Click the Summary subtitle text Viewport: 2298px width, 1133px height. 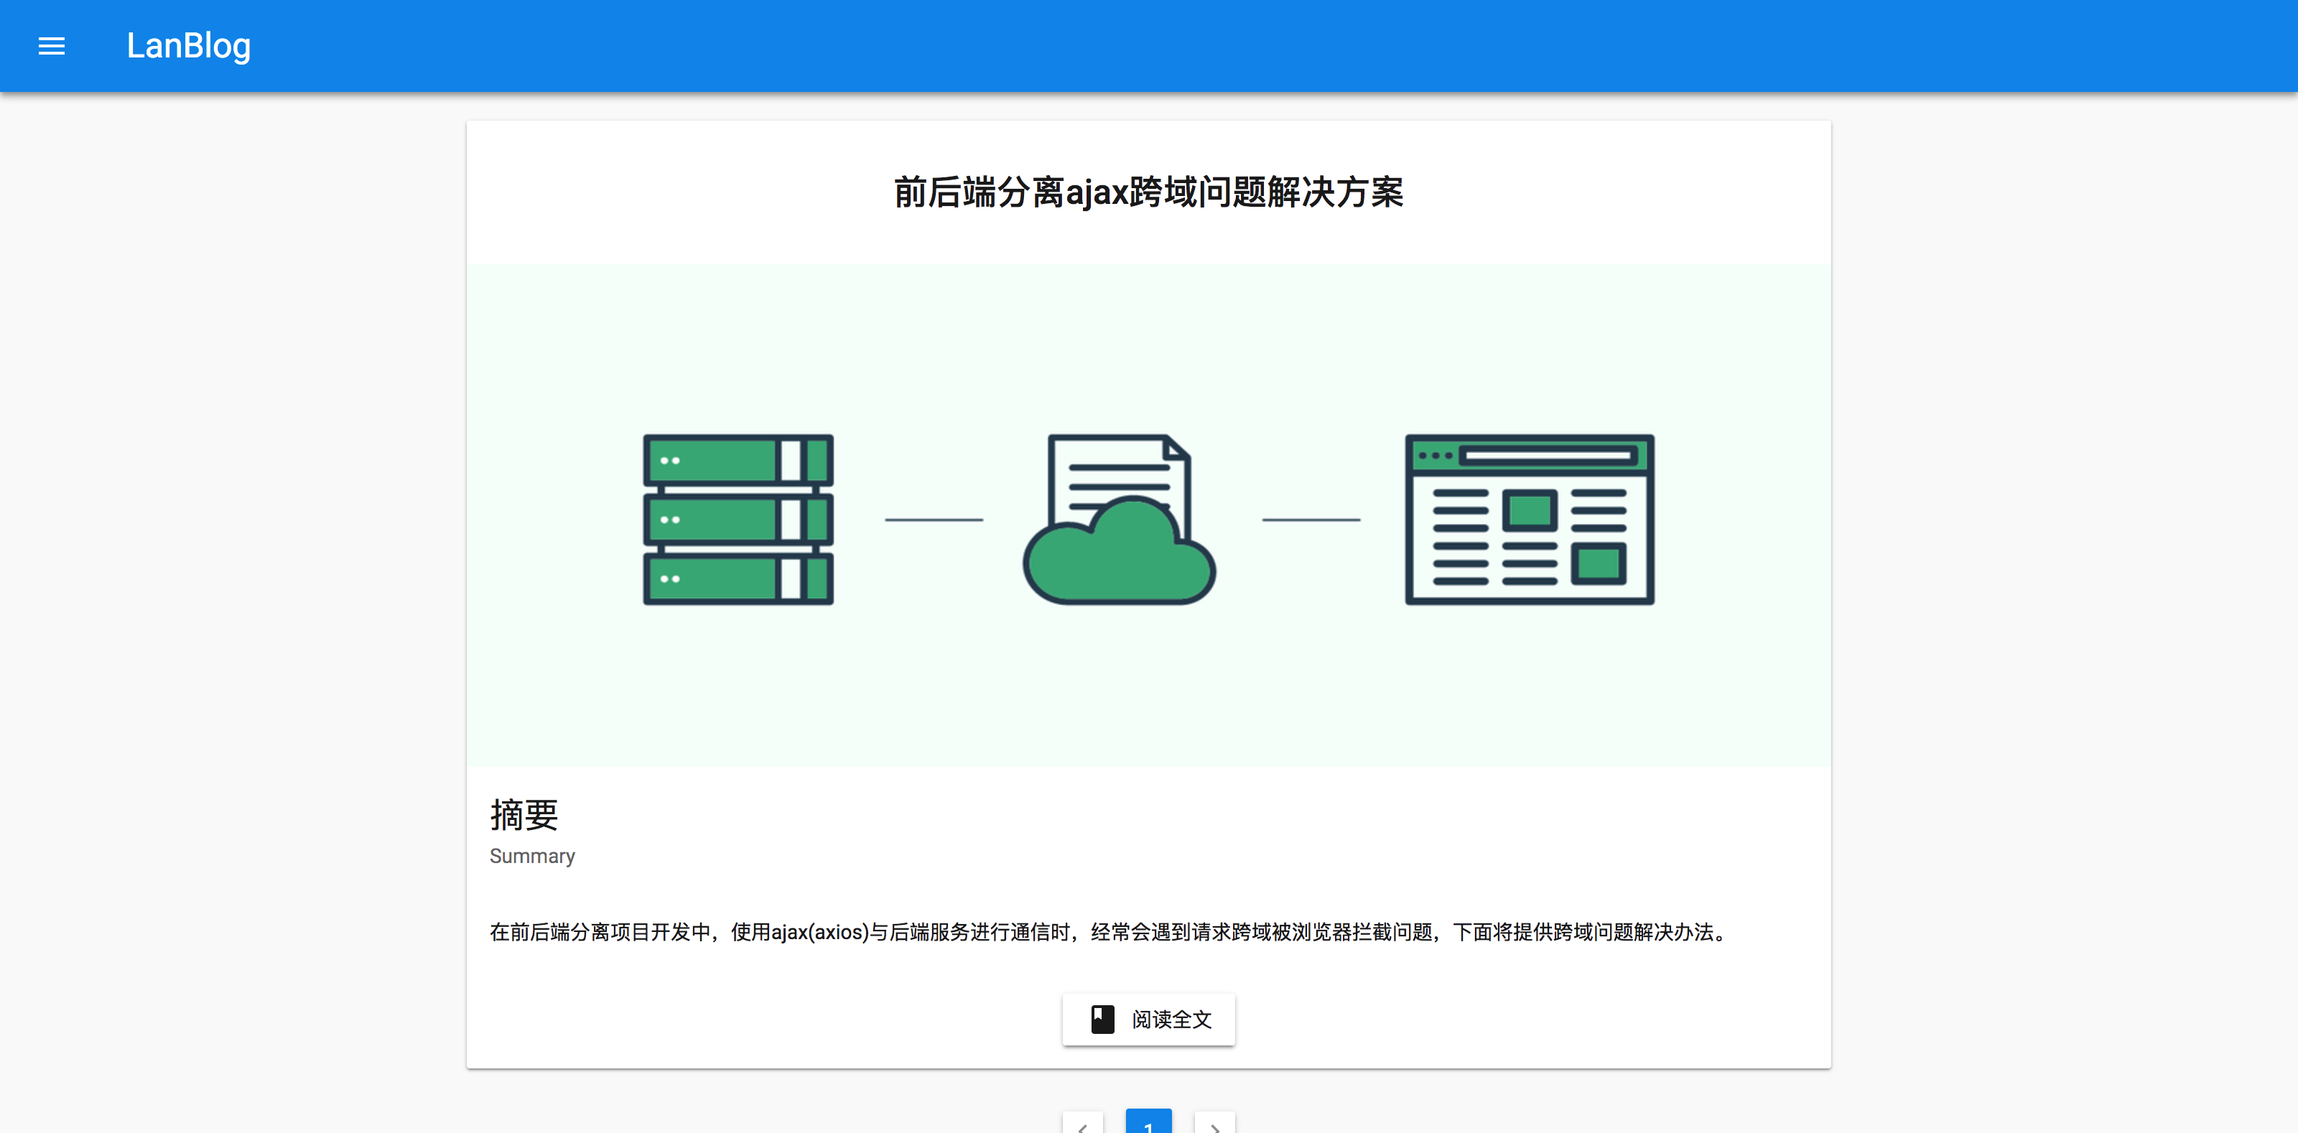531,856
